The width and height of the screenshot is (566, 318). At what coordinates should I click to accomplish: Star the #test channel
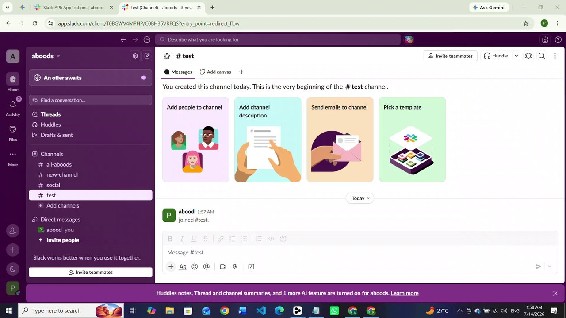167,56
